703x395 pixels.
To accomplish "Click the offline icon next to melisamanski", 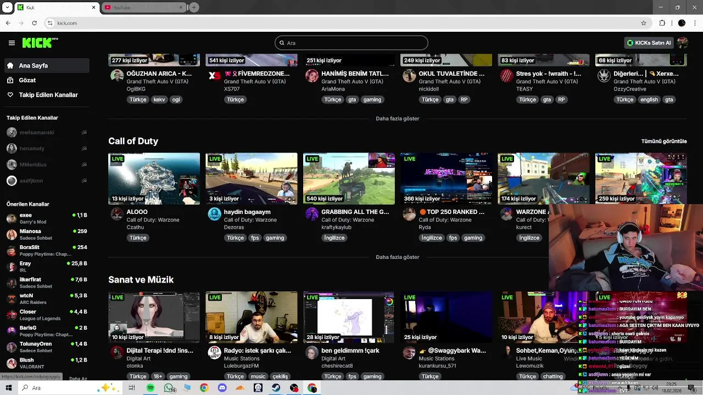I will pyautogui.click(x=84, y=133).
